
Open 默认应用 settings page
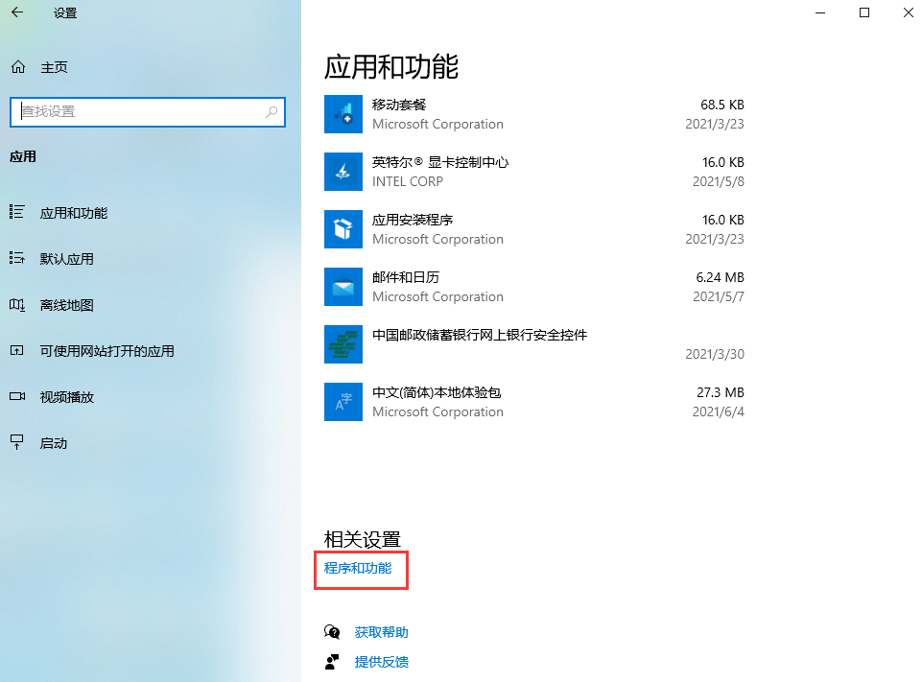pyautogui.click(x=66, y=259)
